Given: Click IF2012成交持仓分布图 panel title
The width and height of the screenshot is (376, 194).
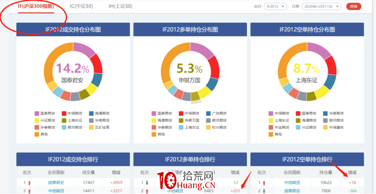Looking at the screenshot, I should [x=73, y=29].
